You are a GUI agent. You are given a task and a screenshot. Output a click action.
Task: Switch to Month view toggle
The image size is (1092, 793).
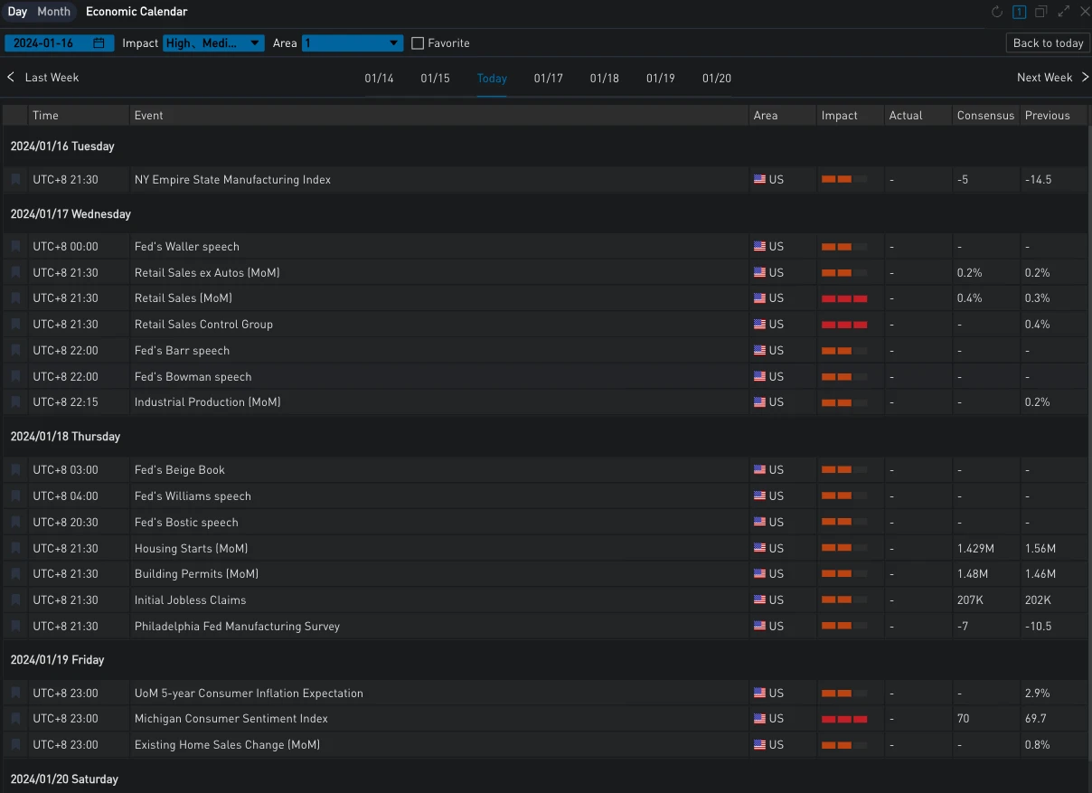(53, 12)
